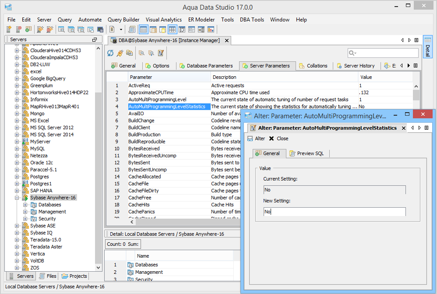Click the new document icon in main toolbar
Viewport: 437px width, 294px height.
[x=112, y=29]
